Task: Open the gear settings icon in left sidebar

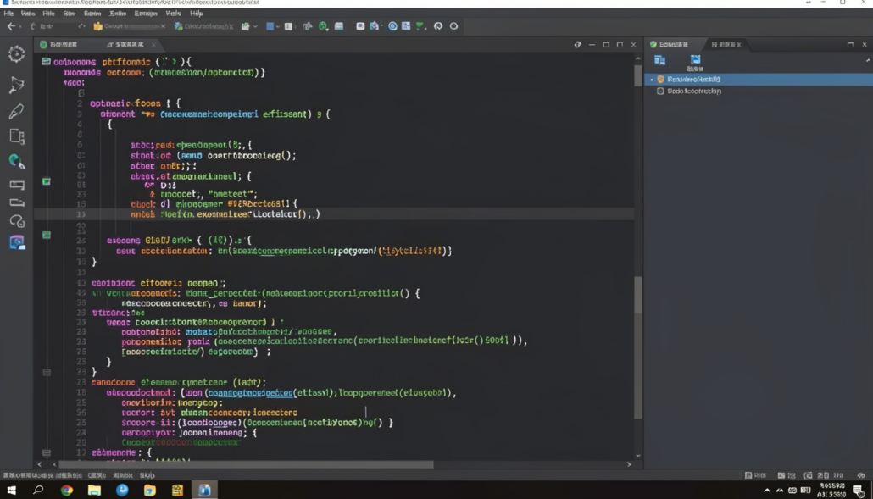Action: (16, 54)
